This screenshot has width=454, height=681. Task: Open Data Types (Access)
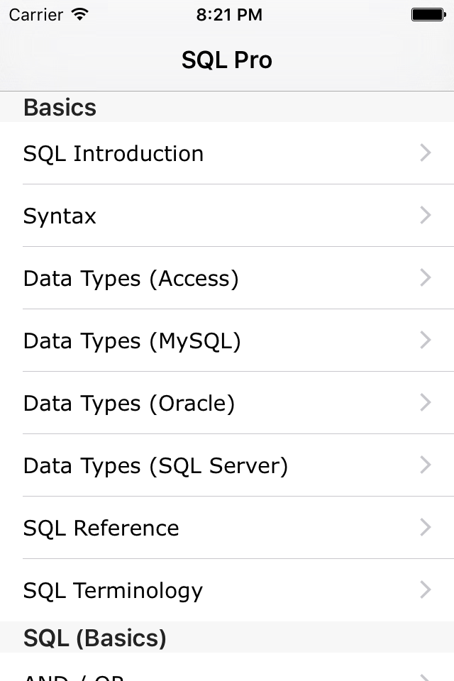pos(131,278)
